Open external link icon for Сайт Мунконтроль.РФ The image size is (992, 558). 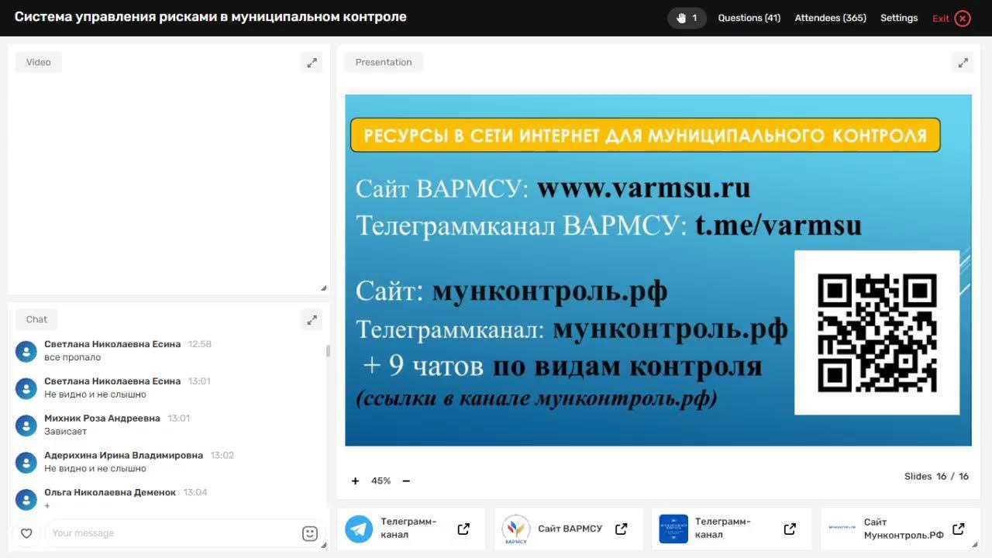[959, 529]
